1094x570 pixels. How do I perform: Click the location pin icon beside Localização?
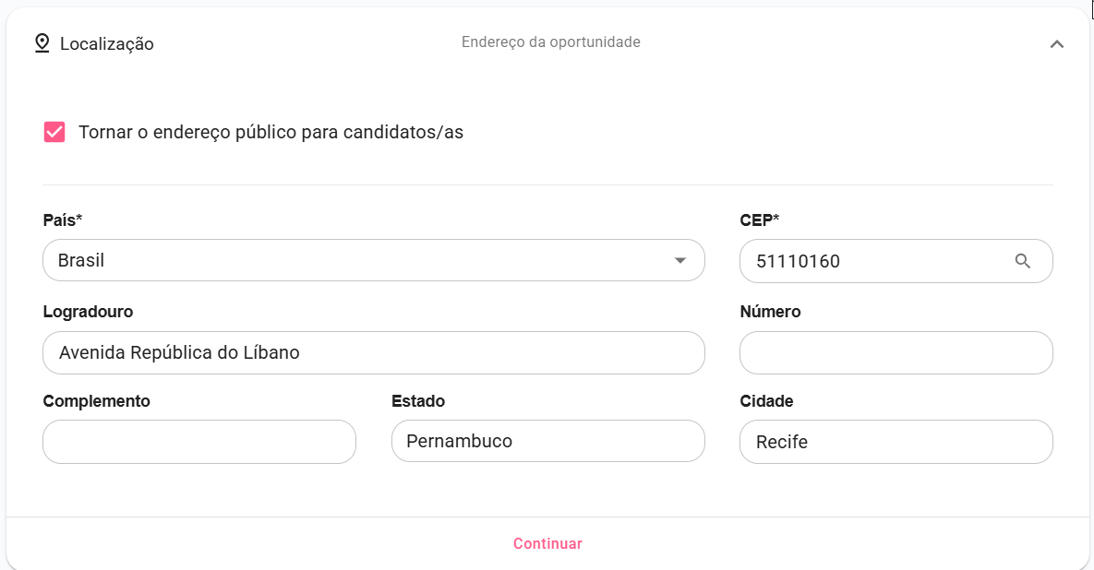(x=42, y=43)
